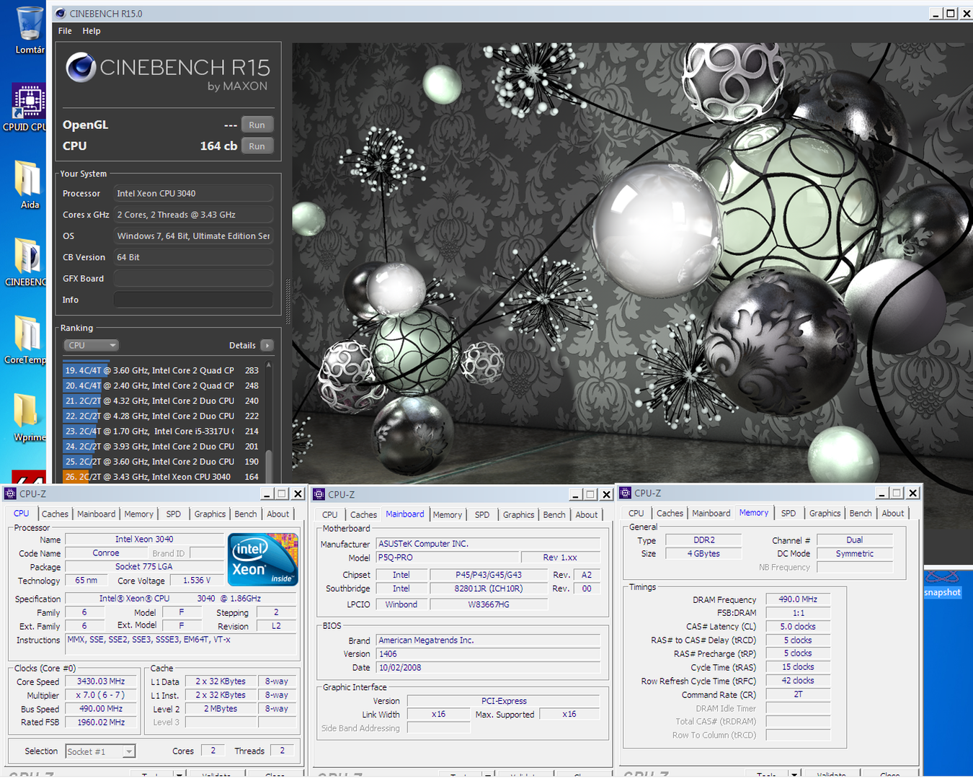Open Graphics tab in right CPU-Z window
The height and width of the screenshot is (778, 973).
coord(825,513)
